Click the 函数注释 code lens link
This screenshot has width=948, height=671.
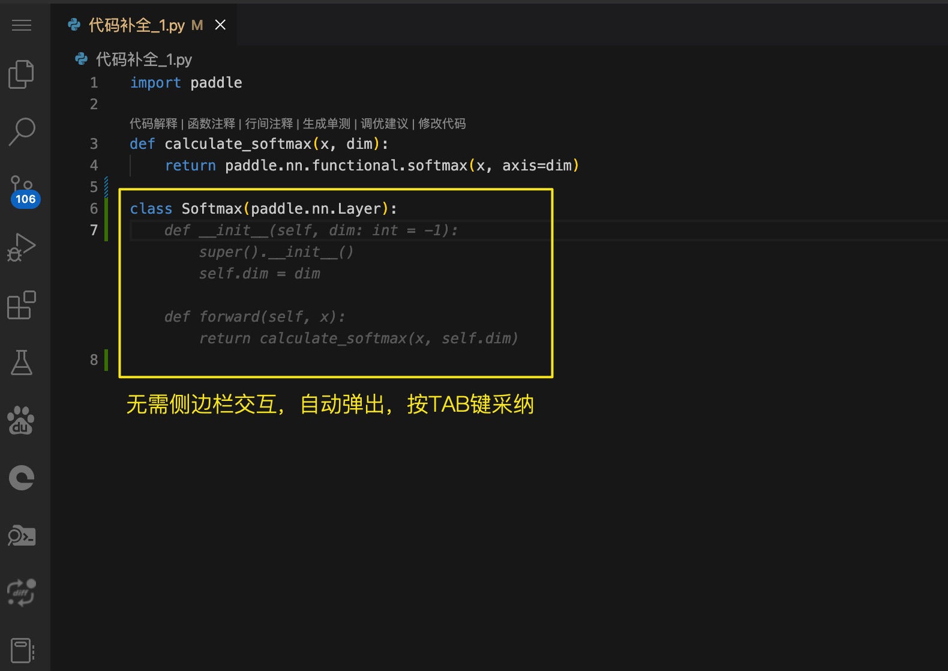(211, 124)
